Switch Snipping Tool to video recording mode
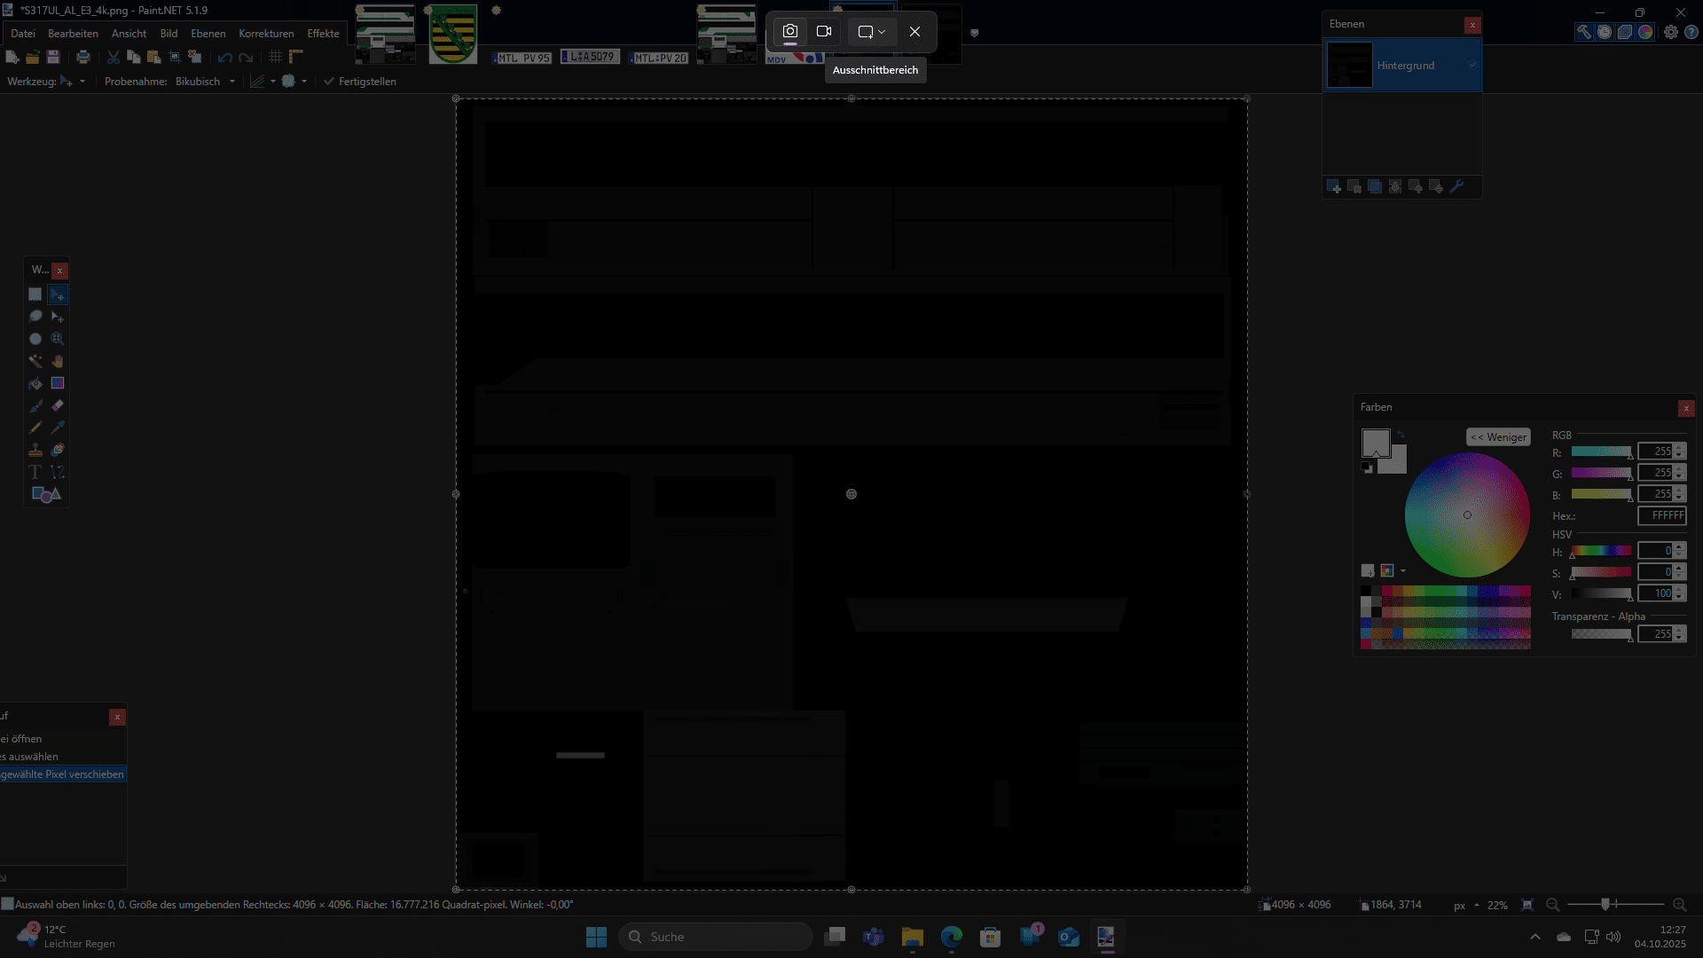Viewport: 1703px width, 958px height. coord(824,32)
